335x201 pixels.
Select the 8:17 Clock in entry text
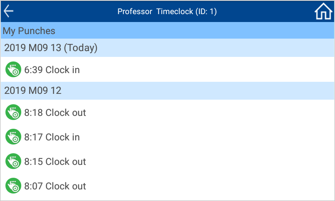pyautogui.click(x=52, y=137)
